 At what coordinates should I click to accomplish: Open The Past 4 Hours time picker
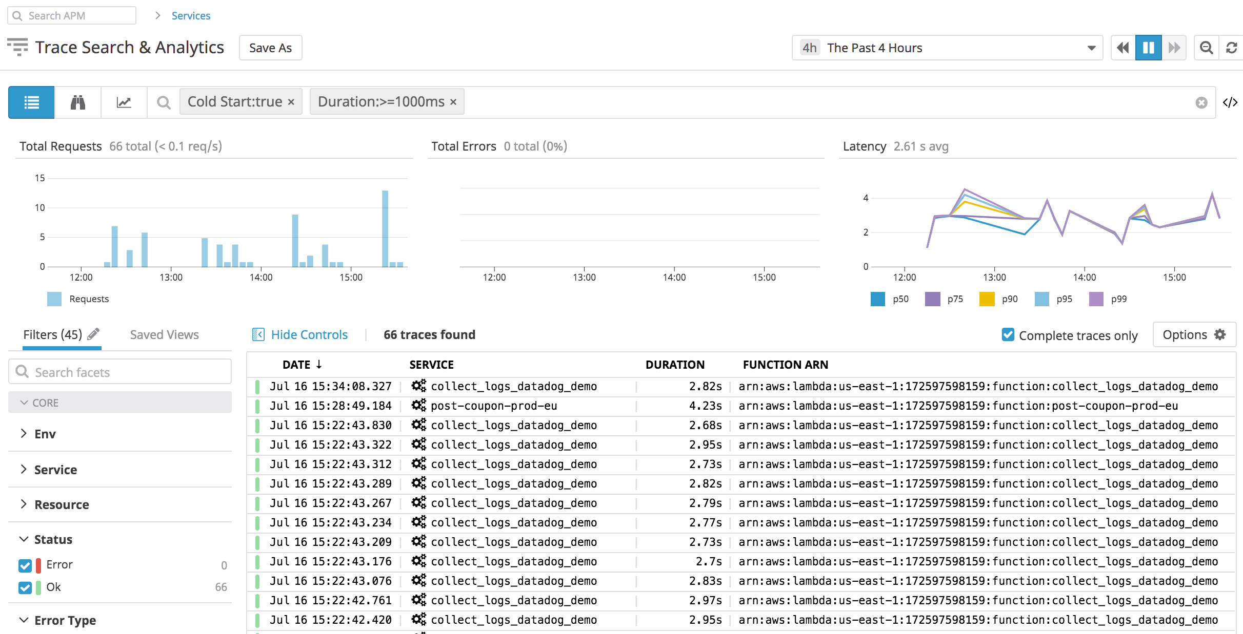[947, 47]
